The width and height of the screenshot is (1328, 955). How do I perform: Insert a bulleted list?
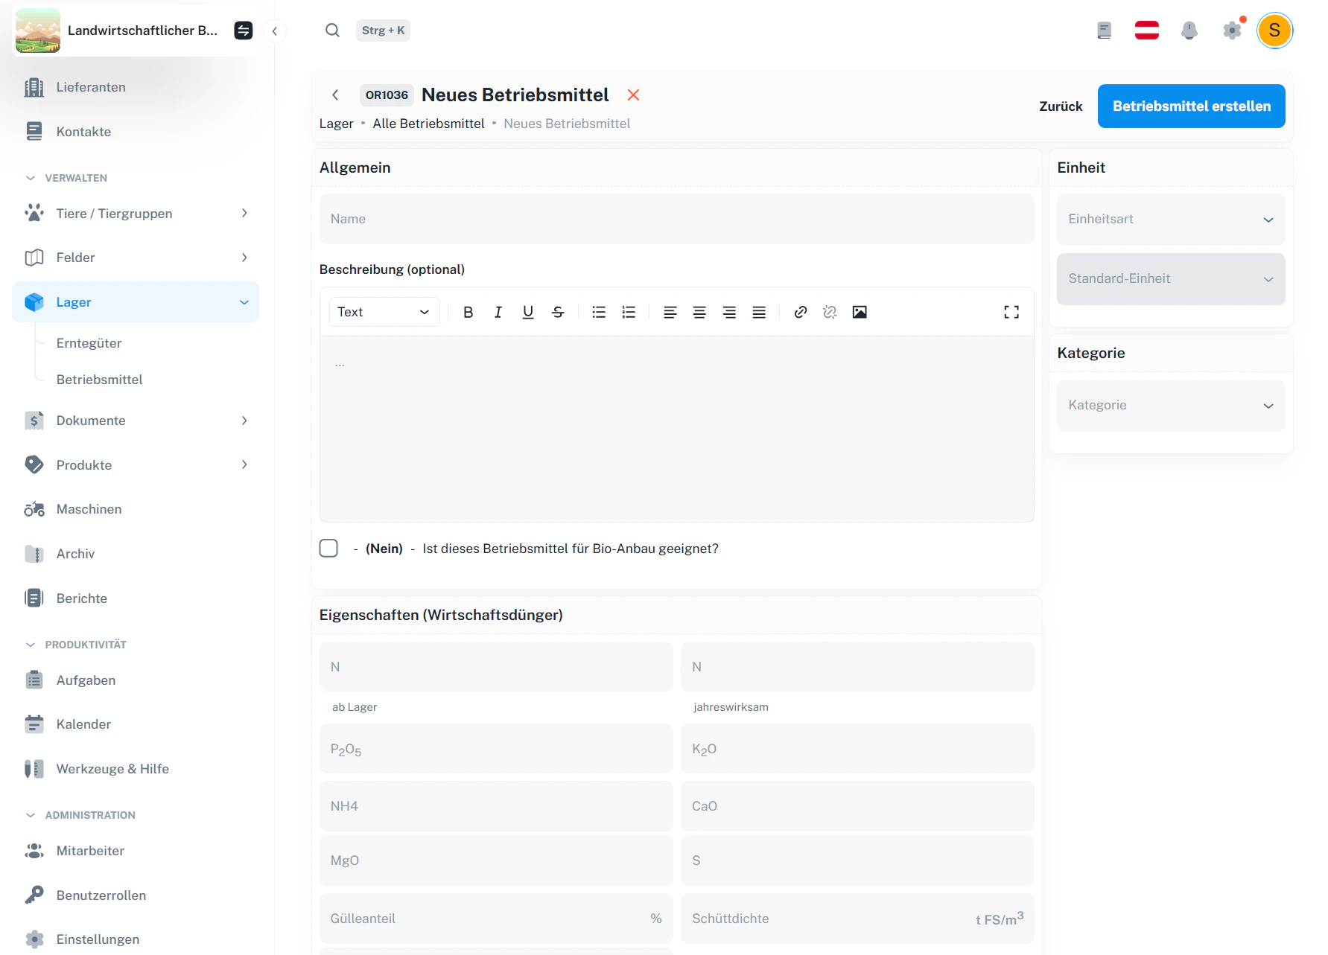599,312
